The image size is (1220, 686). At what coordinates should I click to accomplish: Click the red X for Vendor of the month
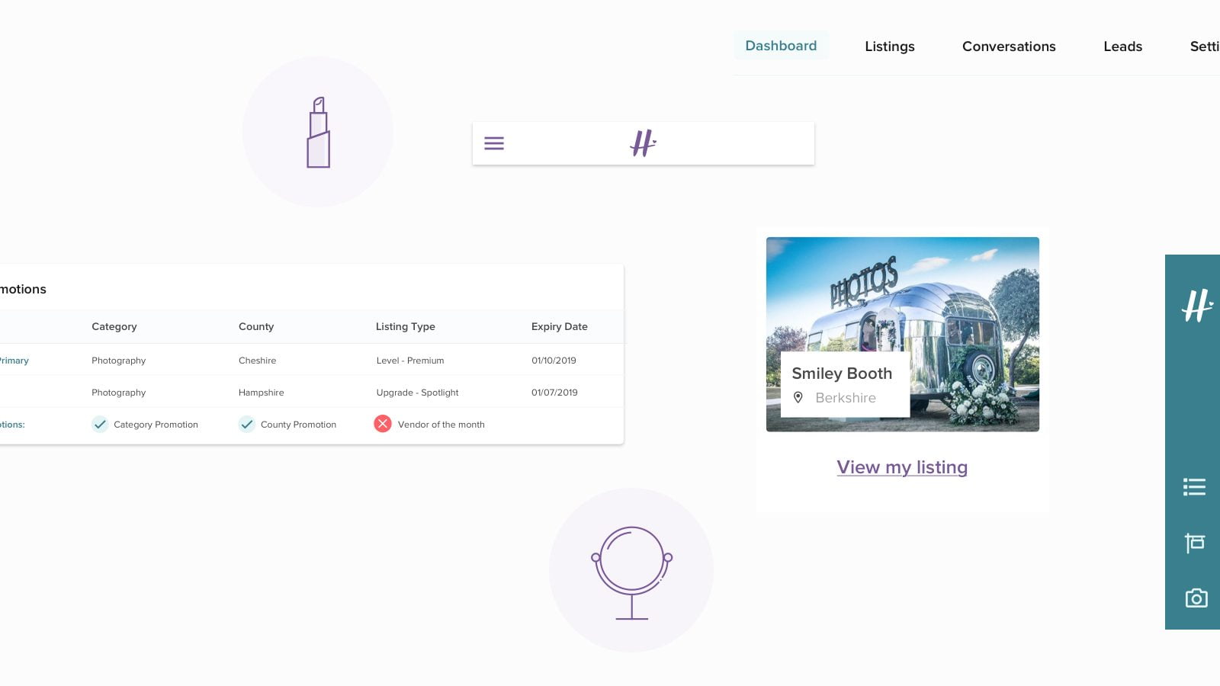click(383, 424)
